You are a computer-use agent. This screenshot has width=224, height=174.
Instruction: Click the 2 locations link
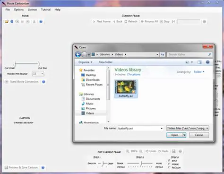point(134,74)
